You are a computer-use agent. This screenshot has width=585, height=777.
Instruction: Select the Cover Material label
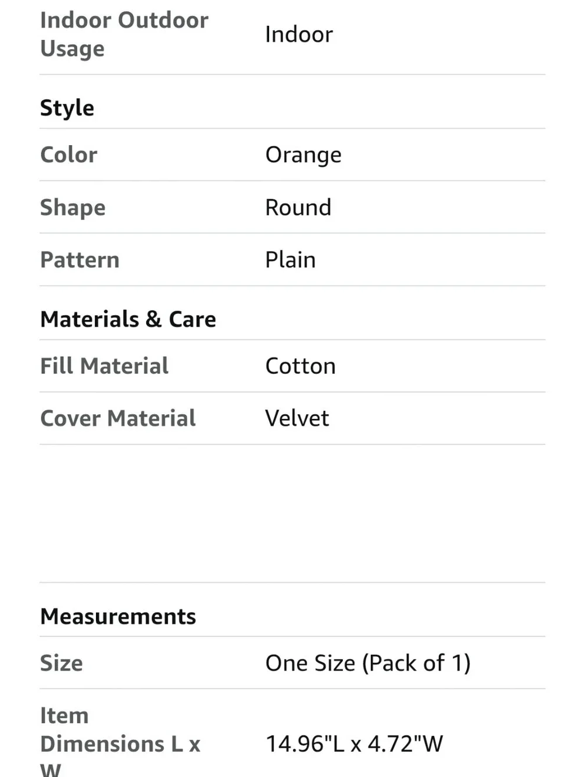pos(118,418)
